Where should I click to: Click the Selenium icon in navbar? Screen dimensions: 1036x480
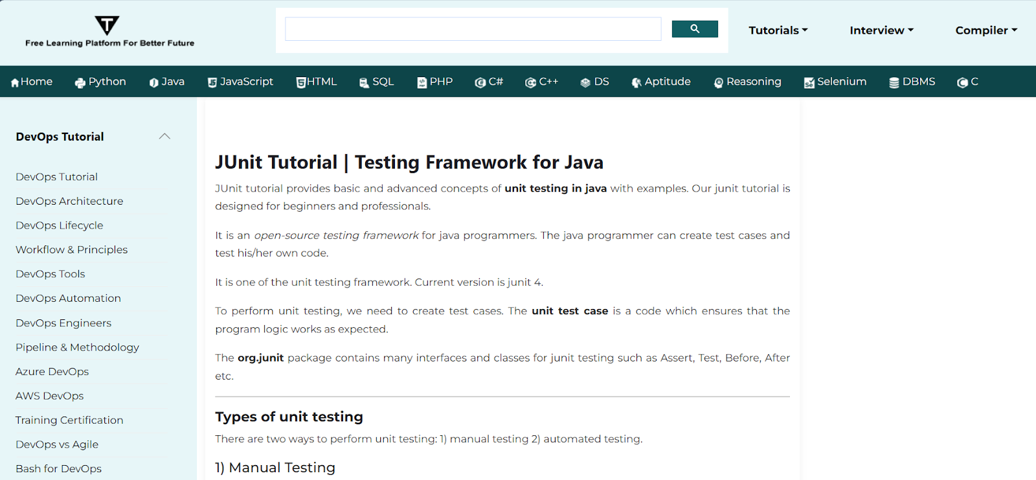point(809,83)
